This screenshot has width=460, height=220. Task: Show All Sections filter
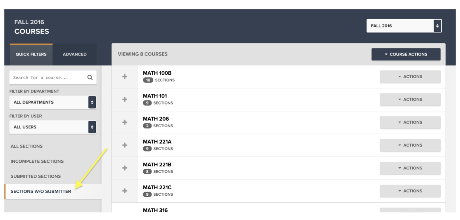53,146
